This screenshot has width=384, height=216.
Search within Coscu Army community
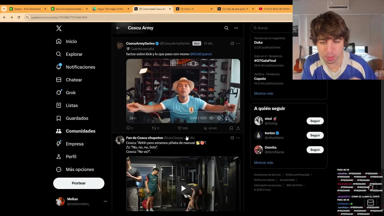pos(226,28)
